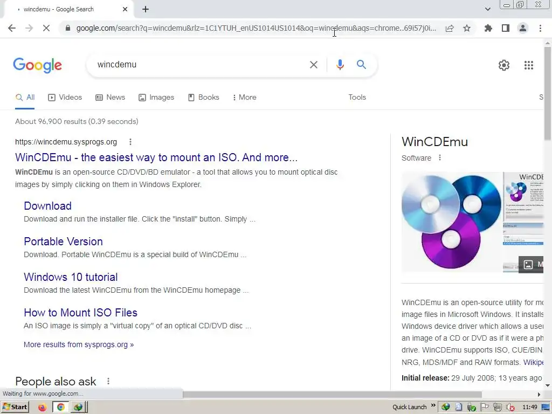Open the Extensions puzzle icon
Screen dimensions: 552x414
click(x=488, y=28)
